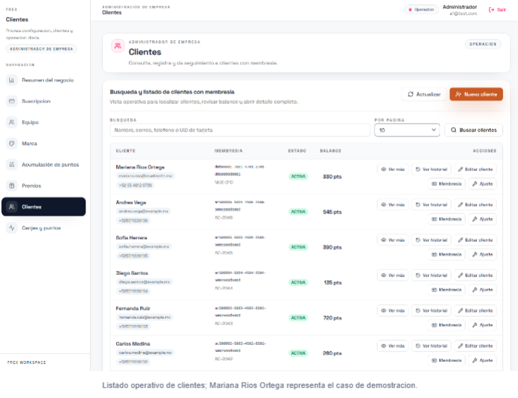Click Ajuste for Fernanda Ruiz
Image resolution: width=518 pixels, height=398 pixels.
483,325
